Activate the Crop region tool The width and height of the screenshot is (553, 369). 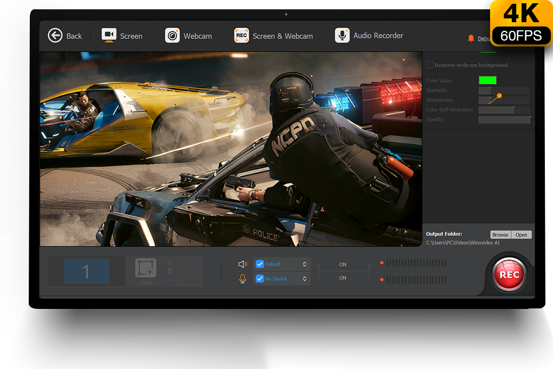[x=146, y=272]
